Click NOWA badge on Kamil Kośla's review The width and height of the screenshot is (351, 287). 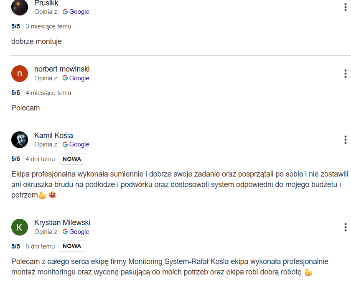coord(72,159)
